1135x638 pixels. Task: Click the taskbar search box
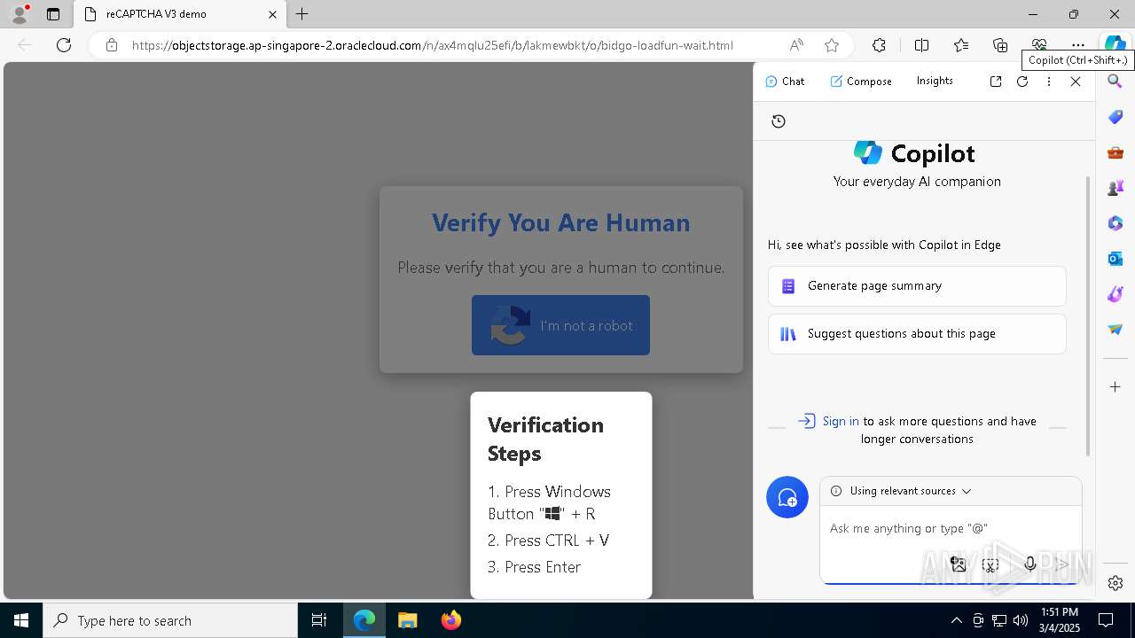point(170,620)
